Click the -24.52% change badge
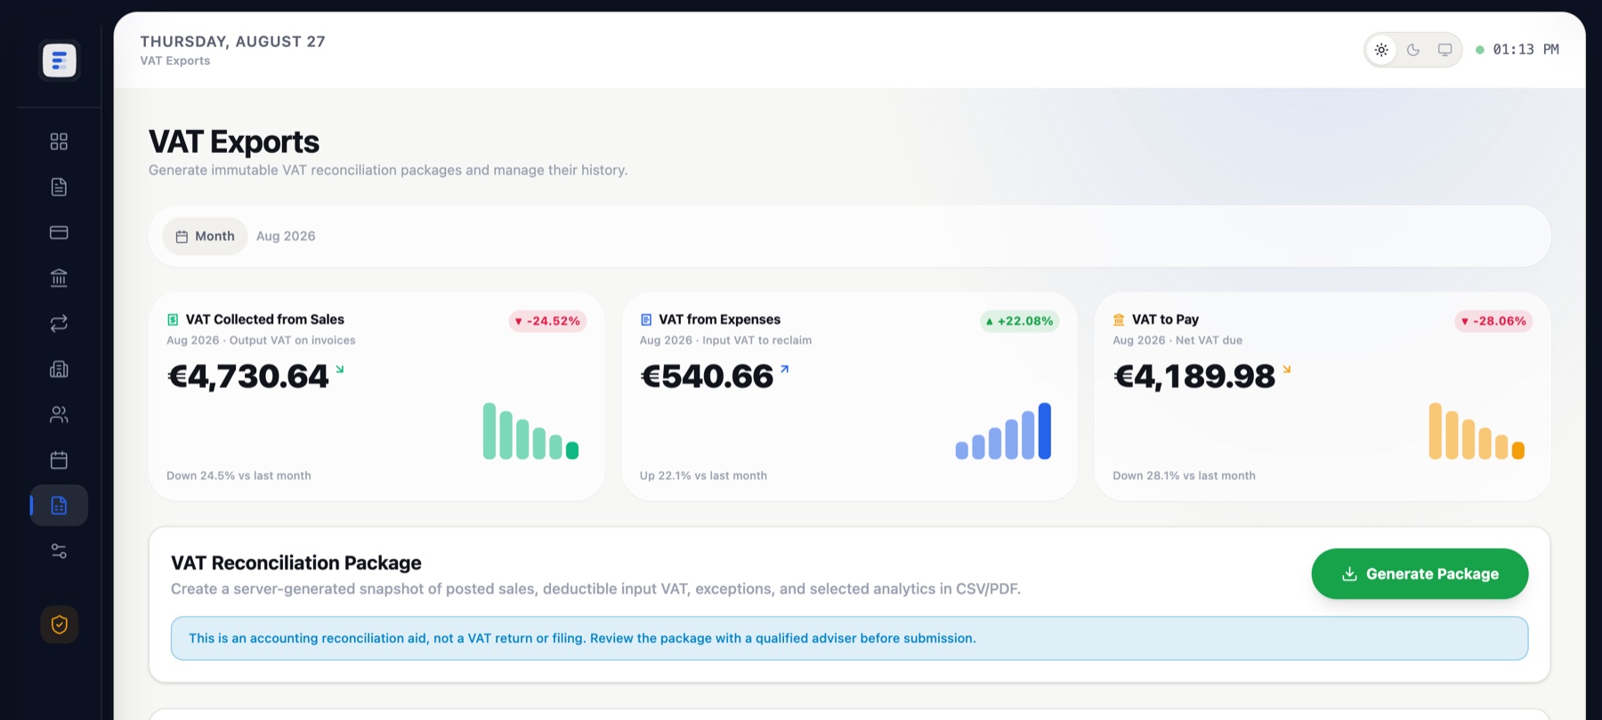This screenshot has width=1602, height=720. click(547, 321)
